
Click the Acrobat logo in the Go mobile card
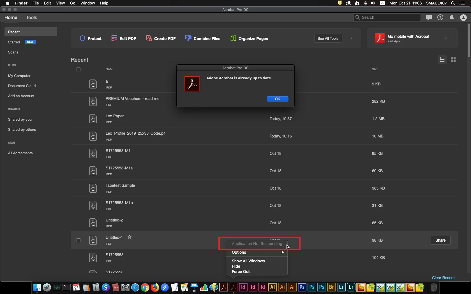click(x=380, y=38)
